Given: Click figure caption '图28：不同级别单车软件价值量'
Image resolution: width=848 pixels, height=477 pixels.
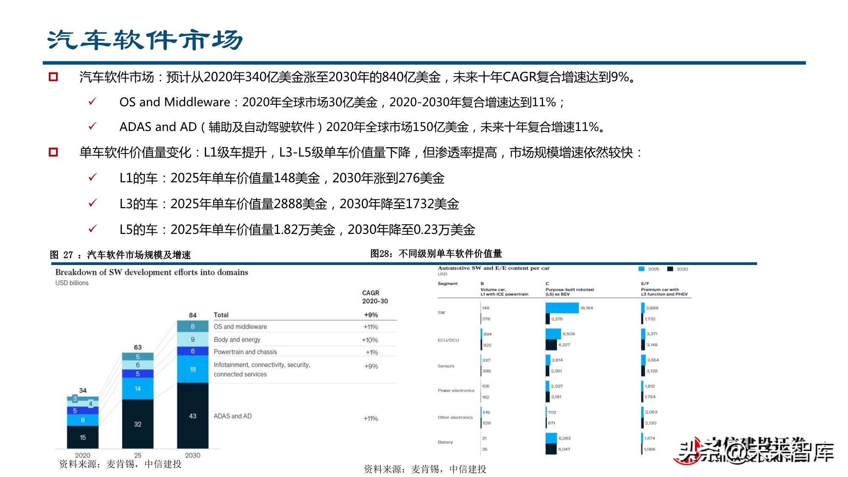Looking at the screenshot, I should [x=436, y=254].
